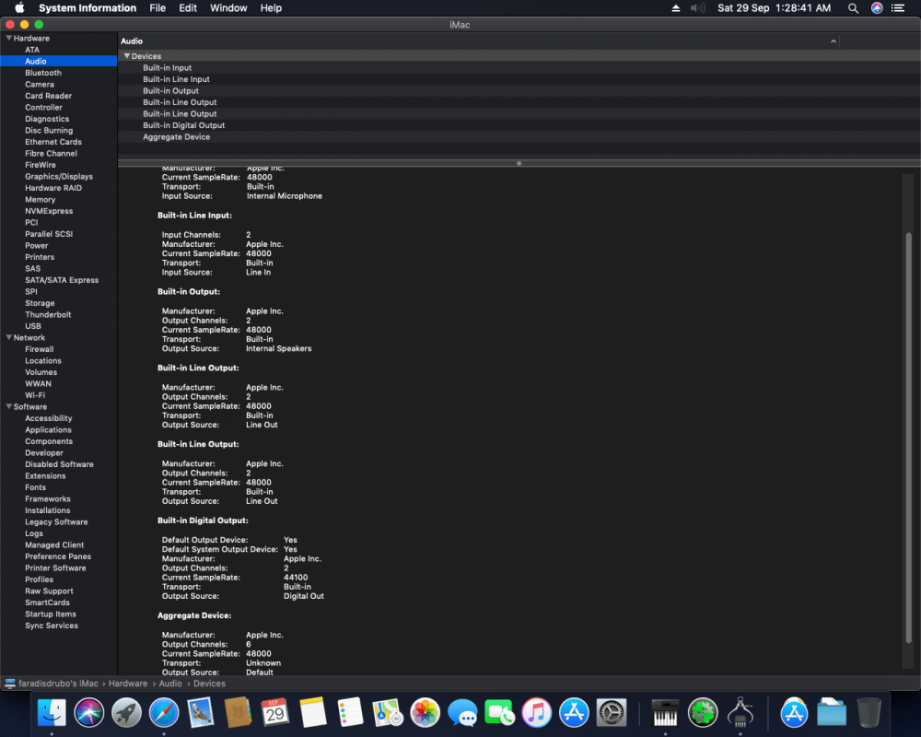Collapse the Software section in sidebar
The width and height of the screenshot is (921, 737).
pos(9,406)
